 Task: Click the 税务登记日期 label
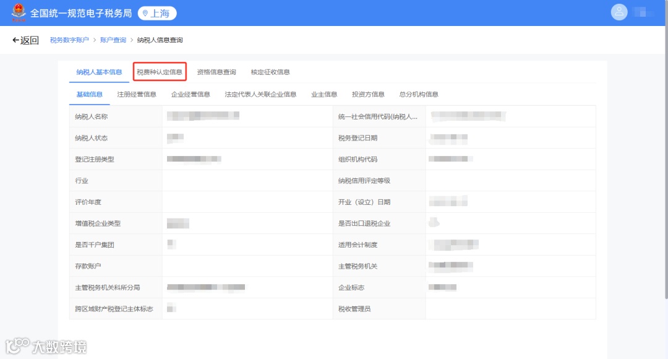[358, 138]
